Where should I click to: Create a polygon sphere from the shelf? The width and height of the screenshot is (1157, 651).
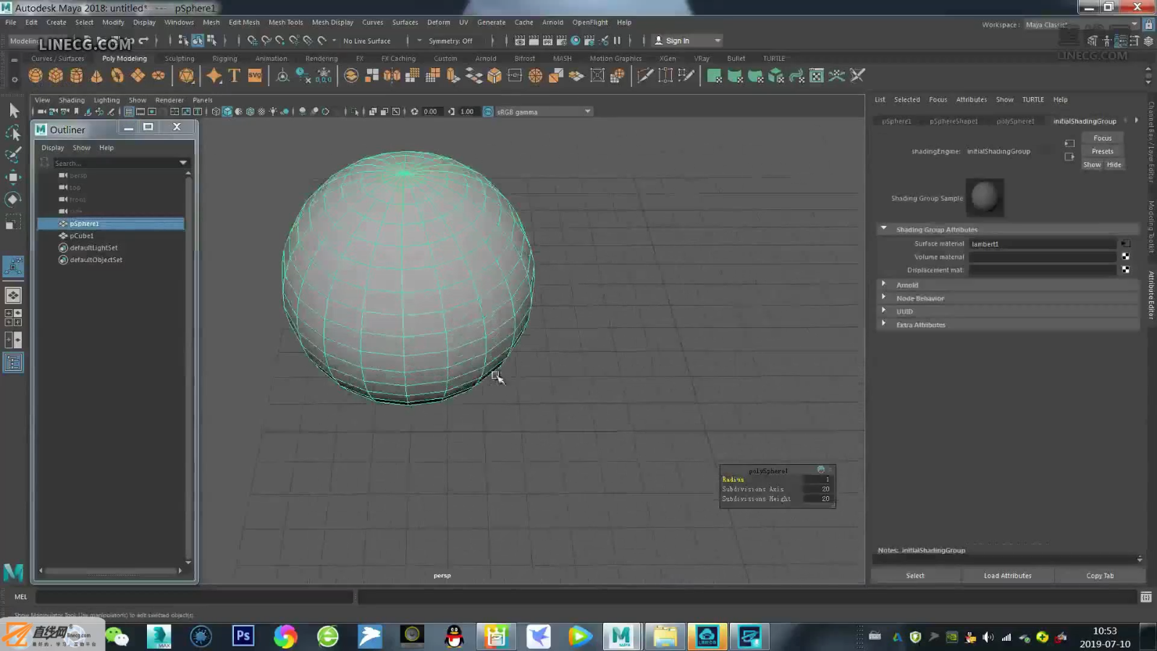pyautogui.click(x=35, y=75)
